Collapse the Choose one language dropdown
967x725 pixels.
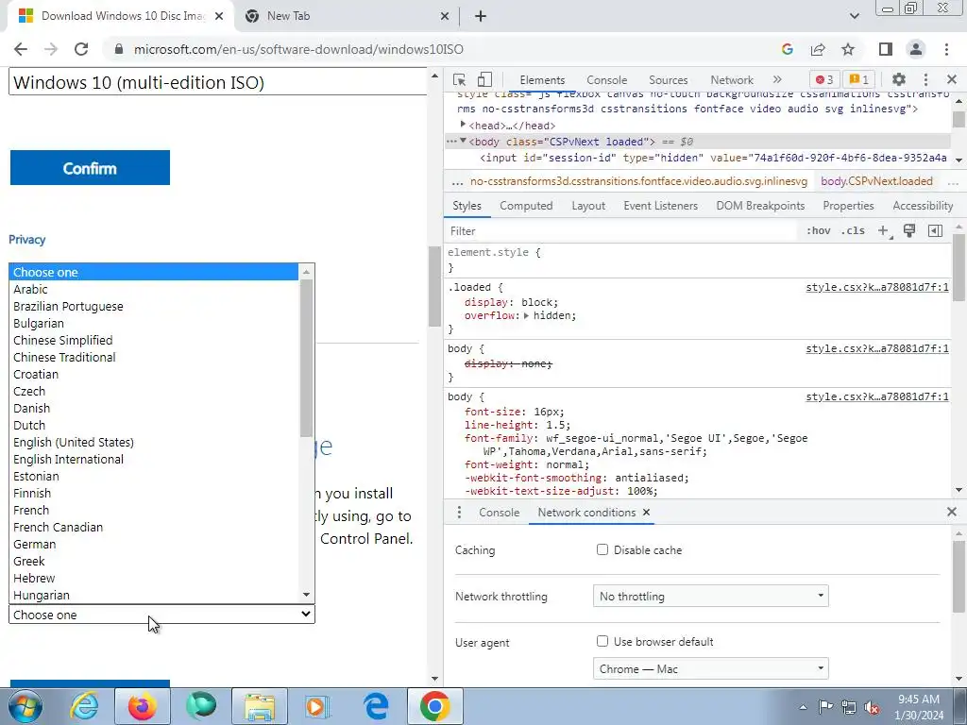coord(161,614)
